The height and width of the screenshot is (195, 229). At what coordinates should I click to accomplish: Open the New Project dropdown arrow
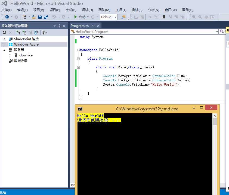(29, 17)
